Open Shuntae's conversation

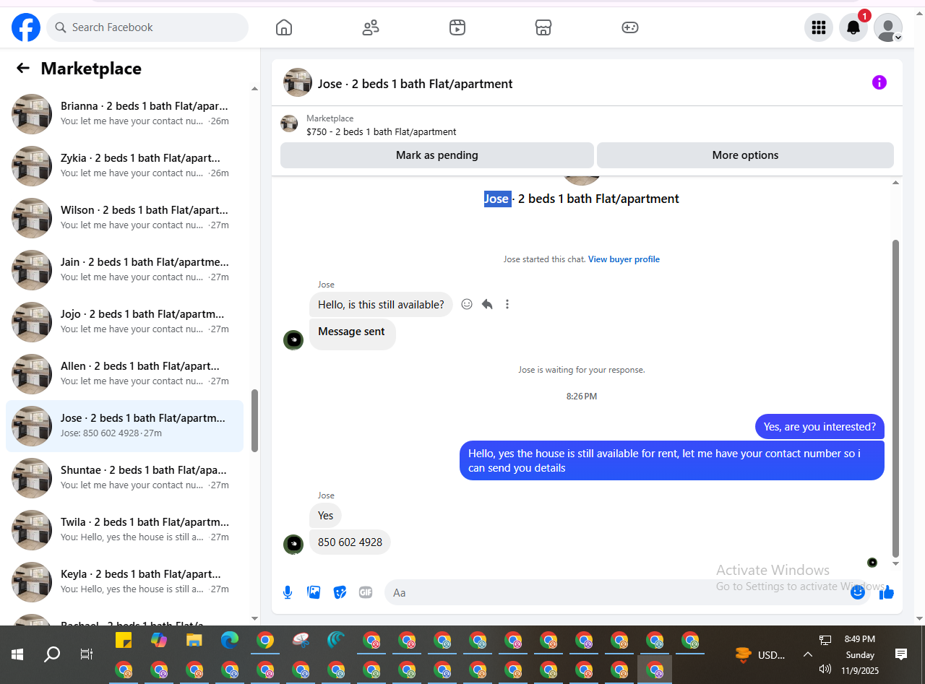tap(124, 478)
